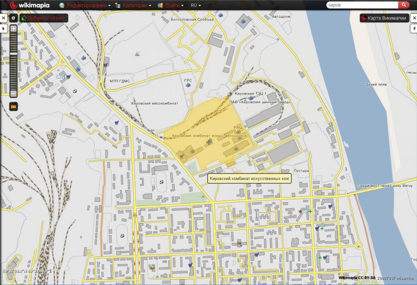Click the red search magnifier button

(404, 5)
